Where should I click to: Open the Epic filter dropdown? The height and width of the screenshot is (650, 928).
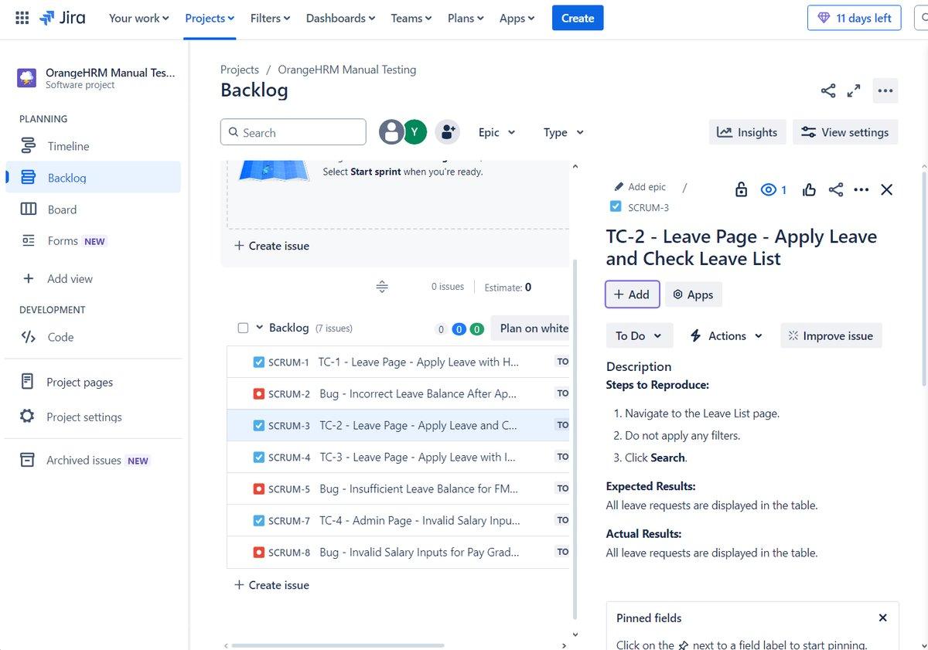pyautogui.click(x=496, y=132)
